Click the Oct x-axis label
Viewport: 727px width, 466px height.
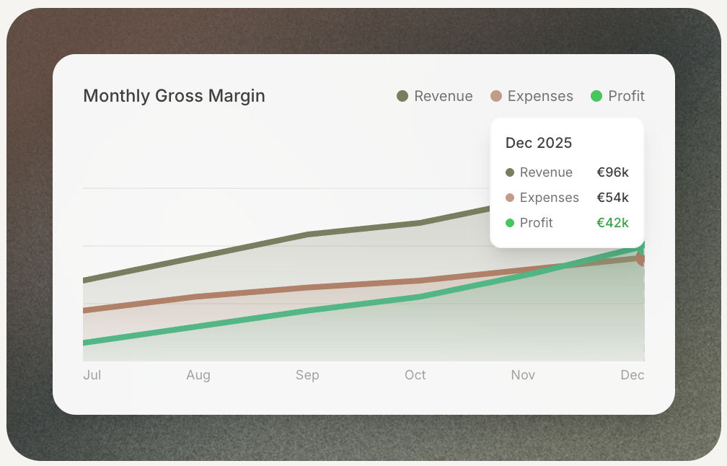(415, 375)
